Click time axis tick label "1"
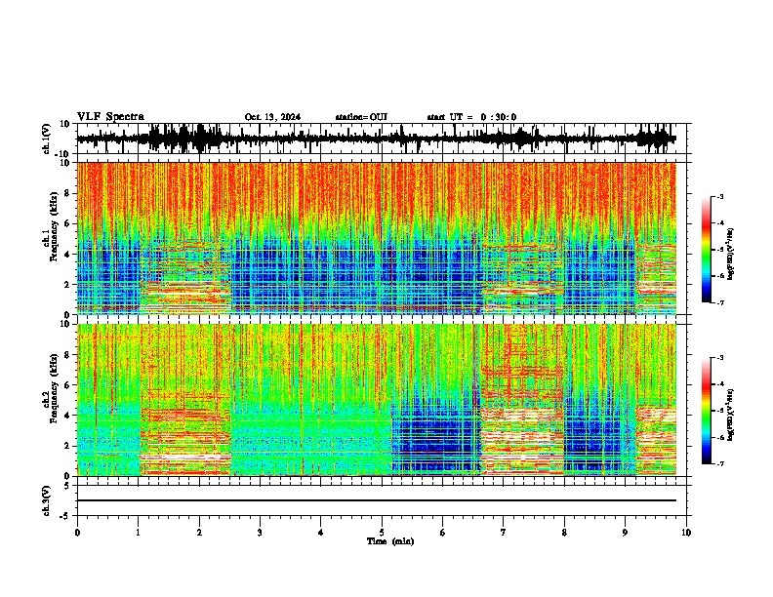The image size is (773, 597). pyautogui.click(x=138, y=533)
